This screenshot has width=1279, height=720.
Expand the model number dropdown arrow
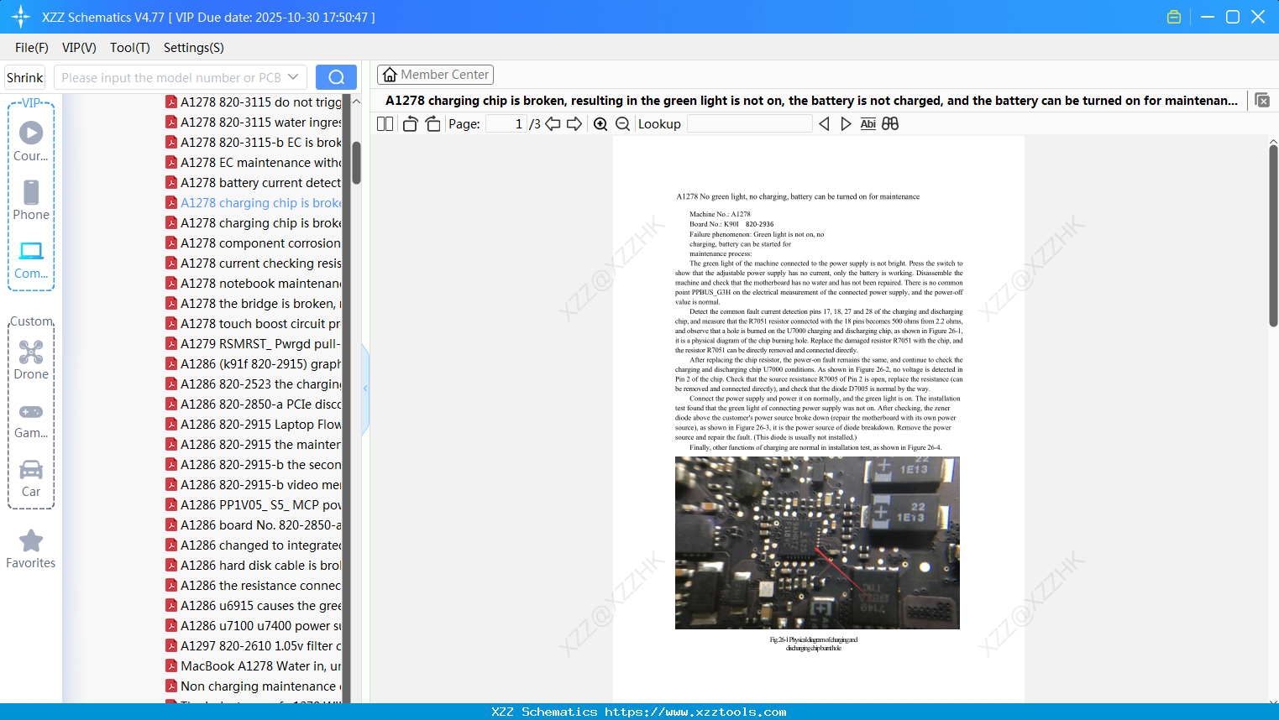[293, 77]
